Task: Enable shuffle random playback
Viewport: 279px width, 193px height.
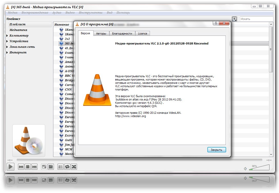Action: click(x=74, y=167)
